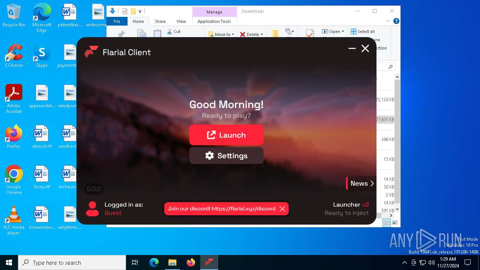
Task: Open Task View on the taskbar
Action: (x=135, y=262)
